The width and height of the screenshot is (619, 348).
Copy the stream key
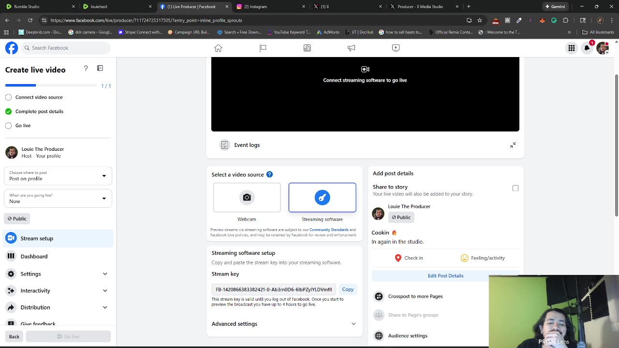point(348,290)
